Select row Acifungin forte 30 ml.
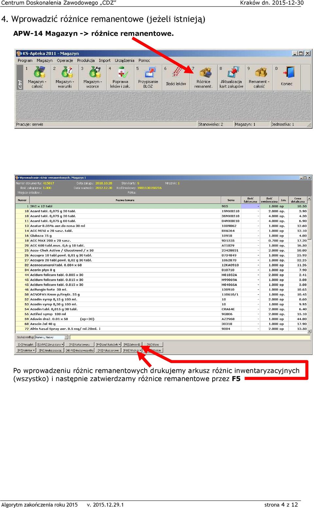 162,290
